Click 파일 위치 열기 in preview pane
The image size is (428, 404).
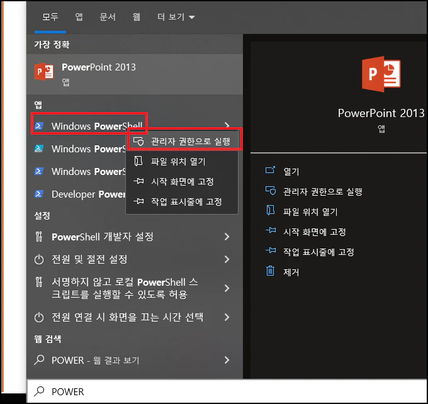pos(310,212)
